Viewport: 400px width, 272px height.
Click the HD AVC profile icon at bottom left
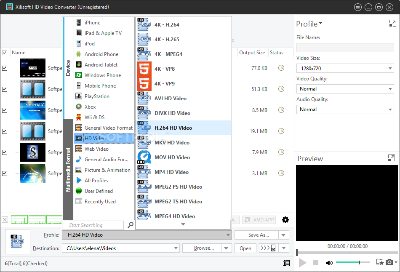pos(17,241)
